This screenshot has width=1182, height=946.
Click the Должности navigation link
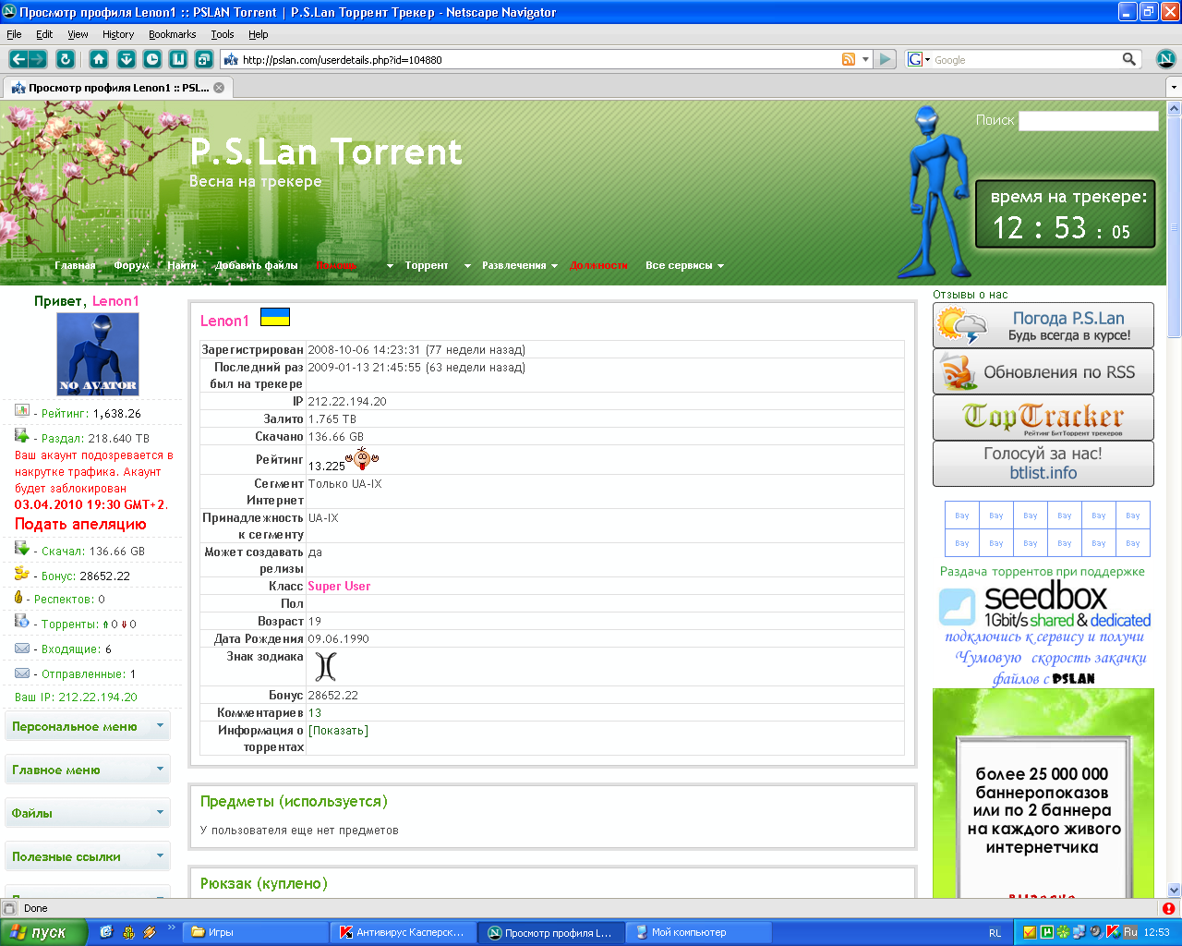pos(598,265)
